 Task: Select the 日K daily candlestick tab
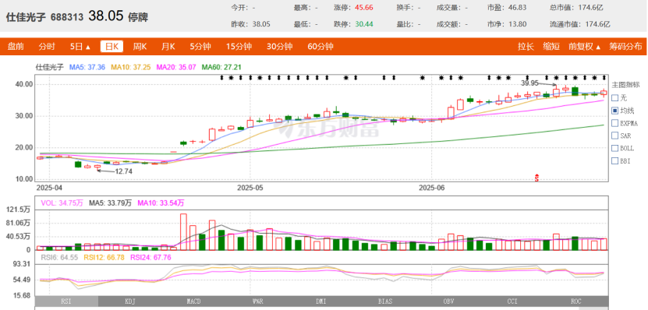112,47
